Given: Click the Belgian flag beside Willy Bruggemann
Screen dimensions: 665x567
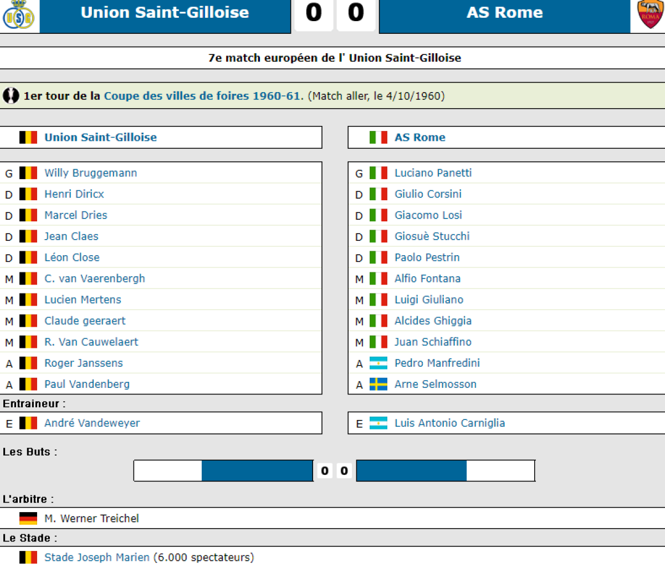Looking at the screenshot, I should pyautogui.click(x=28, y=173).
